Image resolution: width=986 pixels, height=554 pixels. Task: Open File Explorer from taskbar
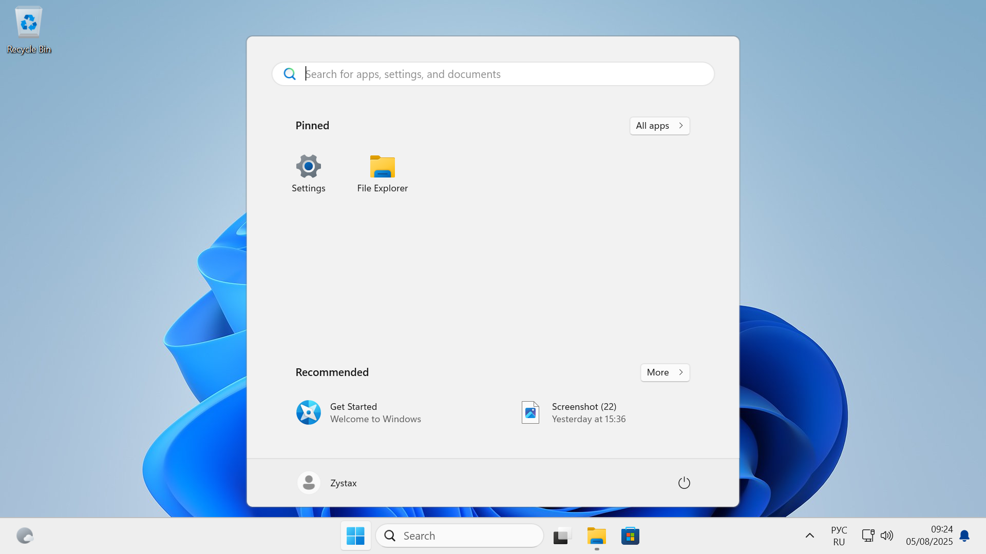(596, 536)
